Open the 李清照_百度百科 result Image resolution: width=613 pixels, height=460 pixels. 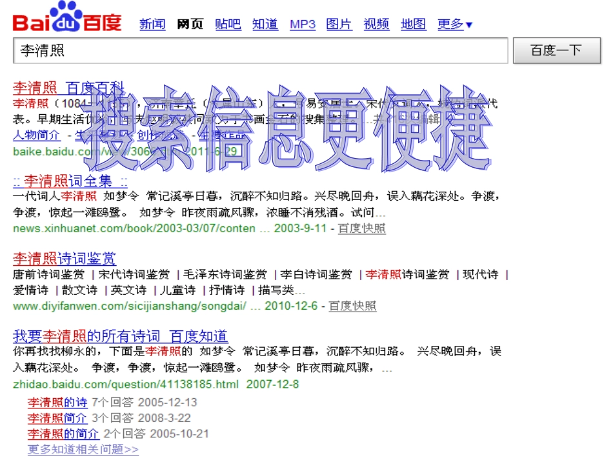69,88
